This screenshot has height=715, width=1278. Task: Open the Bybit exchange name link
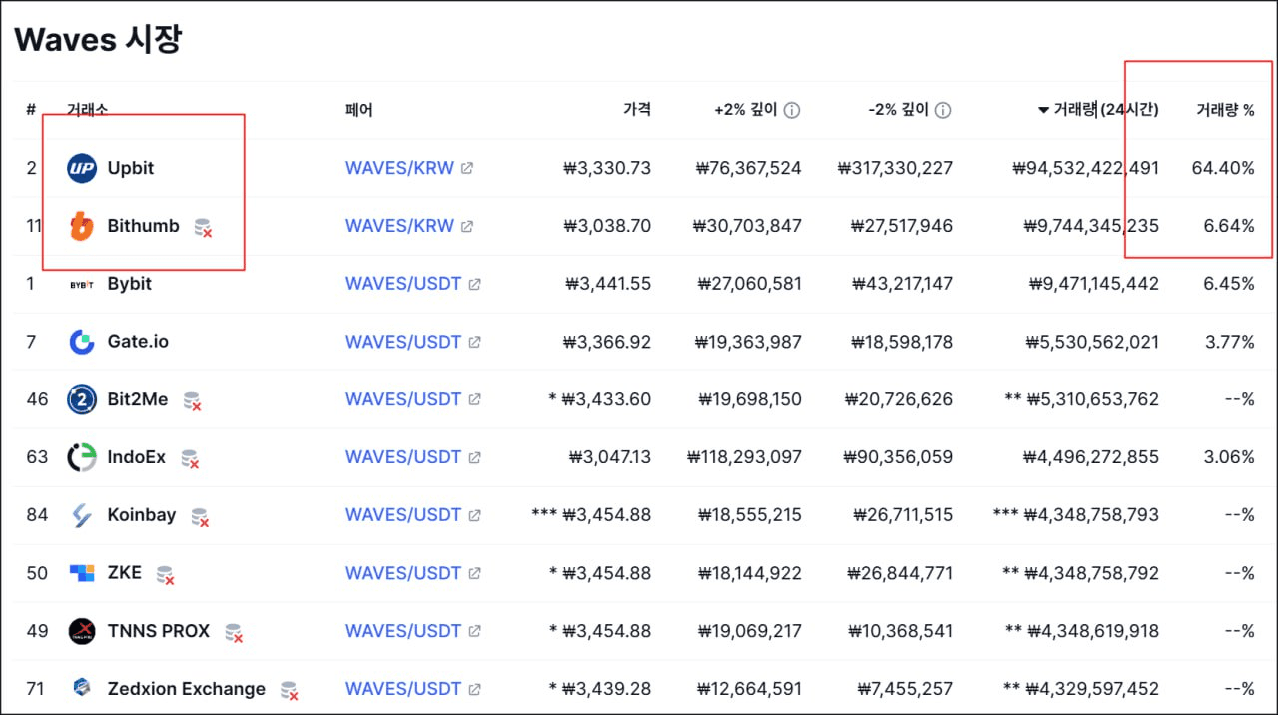[x=130, y=284]
